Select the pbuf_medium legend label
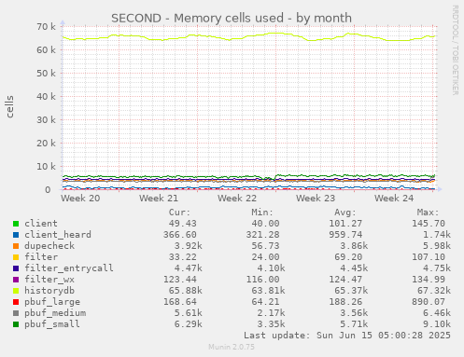This screenshot has height=357, width=464. click(55, 313)
